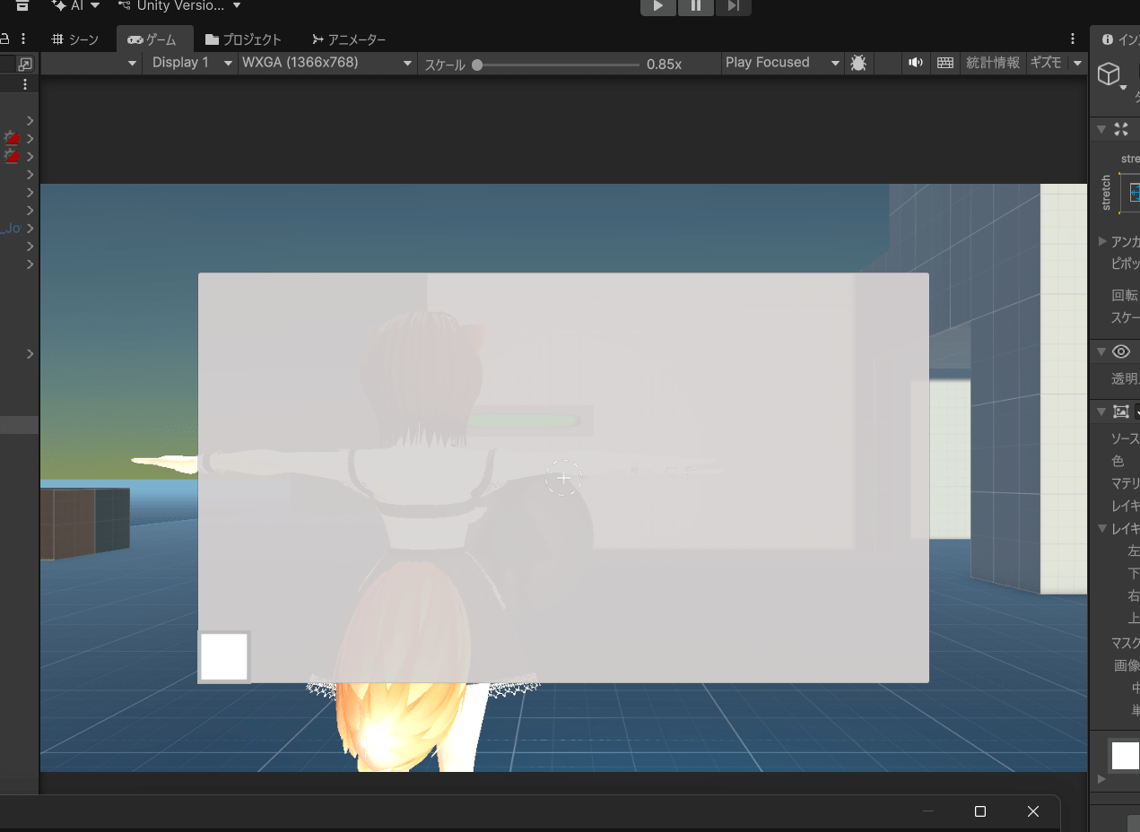The height and width of the screenshot is (832, 1140).
Task: Click the GameObject cube icon in Inspector
Action: pyautogui.click(x=1110, y=74)
